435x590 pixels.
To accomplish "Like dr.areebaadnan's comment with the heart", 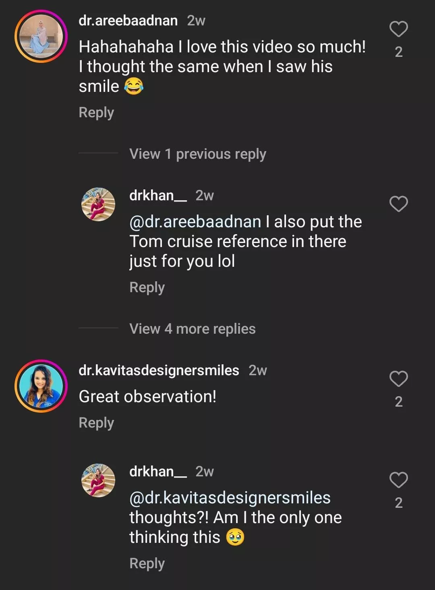I will [x=398, y=29].
